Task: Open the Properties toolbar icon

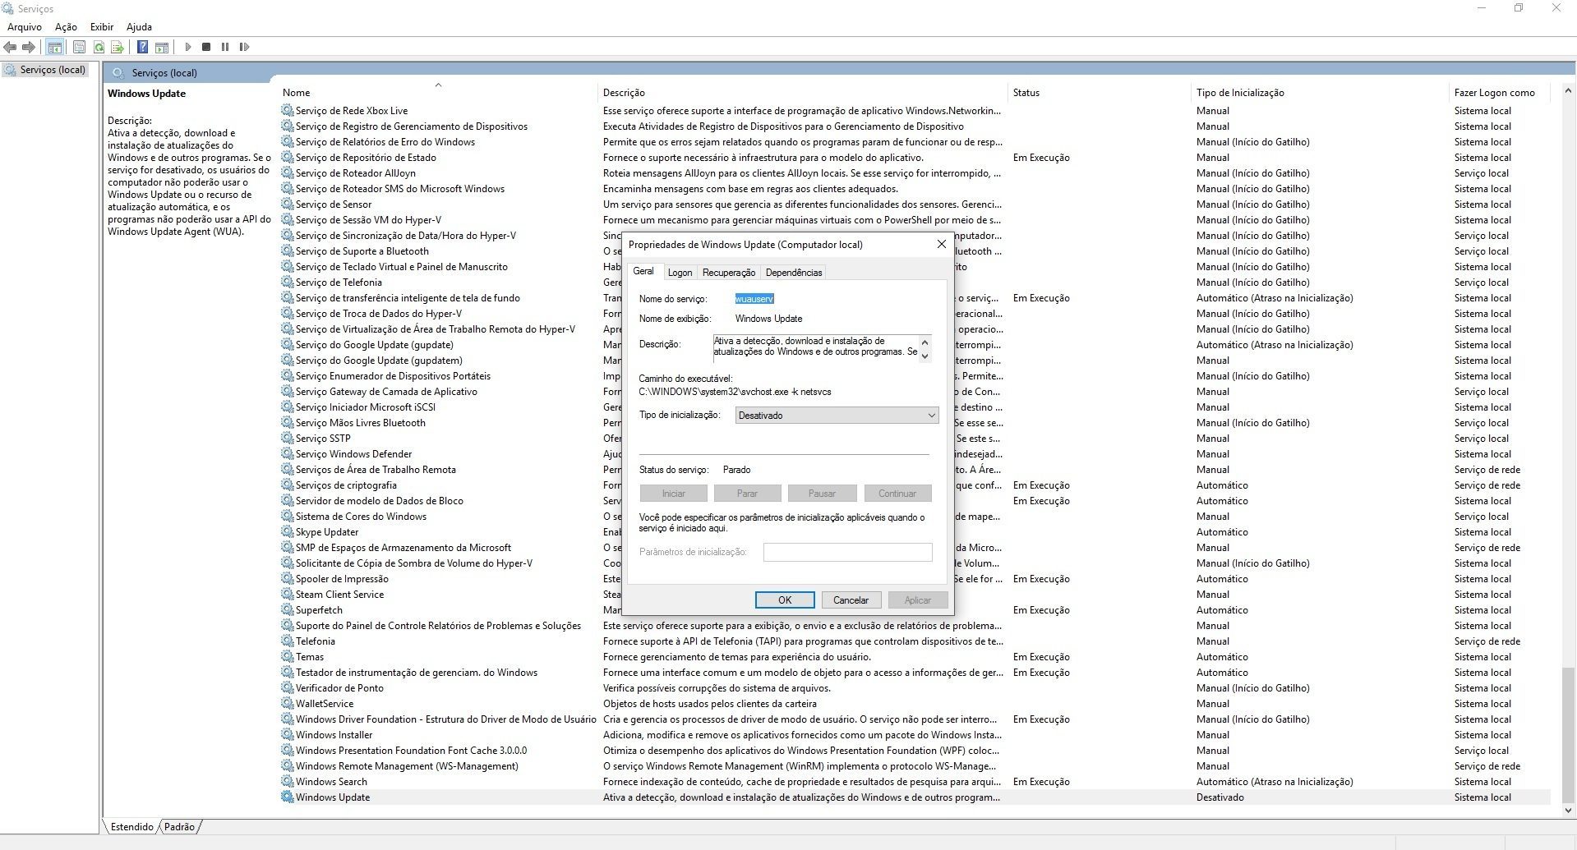Action: click(79, 47)
